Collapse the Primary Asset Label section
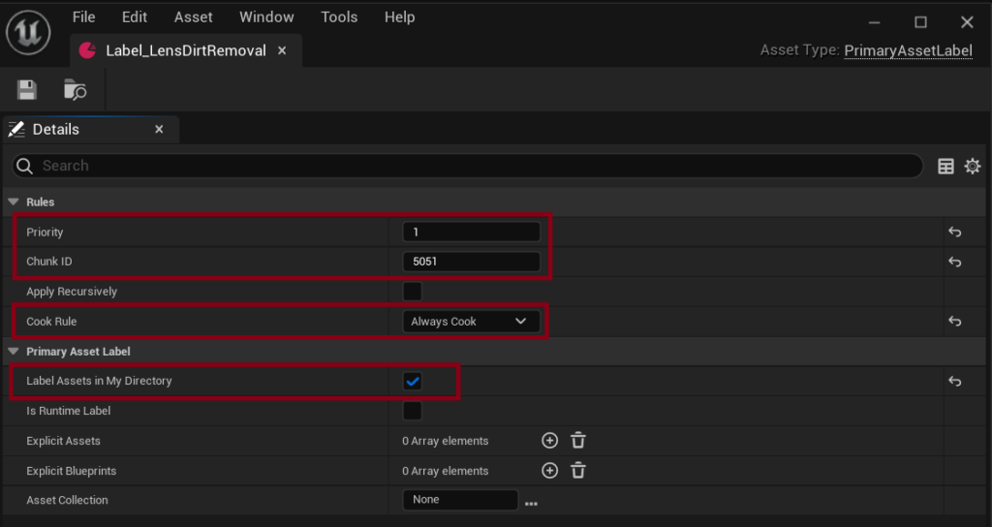Viewport: 992px width, 527px height. [14, 351]
